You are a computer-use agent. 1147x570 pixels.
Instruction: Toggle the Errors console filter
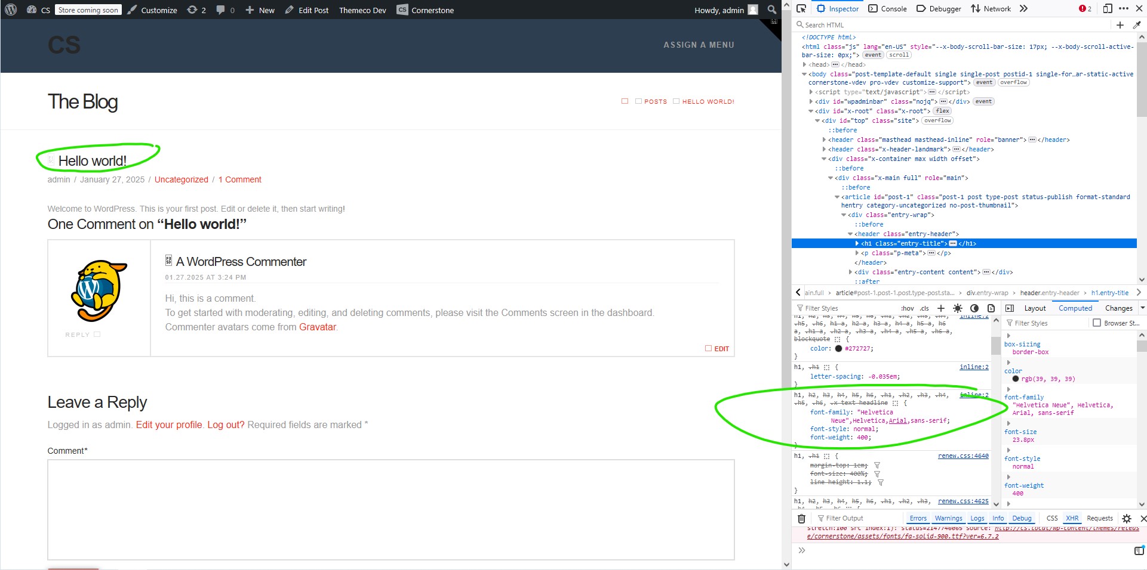[x=918, y=519]
